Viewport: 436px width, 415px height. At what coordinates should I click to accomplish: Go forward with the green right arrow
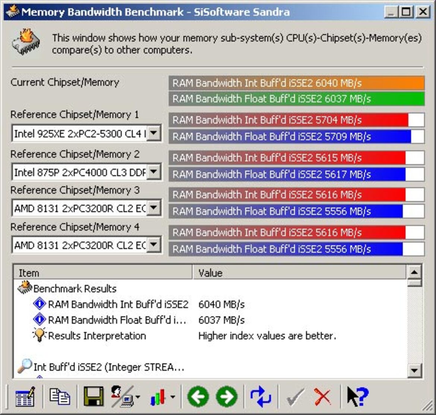click(x=227, y=396)
